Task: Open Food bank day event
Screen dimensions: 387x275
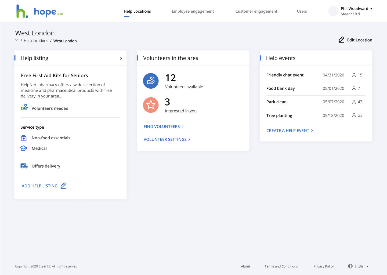Action: [x=316, y=89]
